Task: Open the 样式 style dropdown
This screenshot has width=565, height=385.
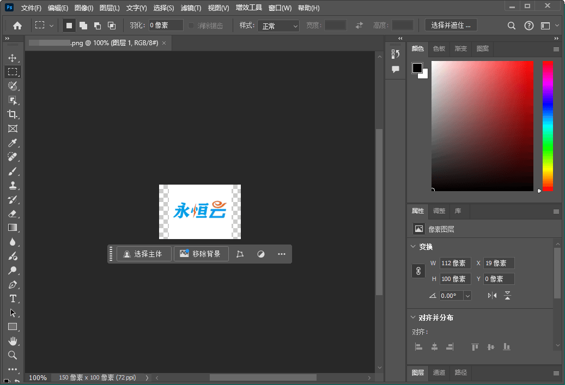Action: [x=278, y=25]
